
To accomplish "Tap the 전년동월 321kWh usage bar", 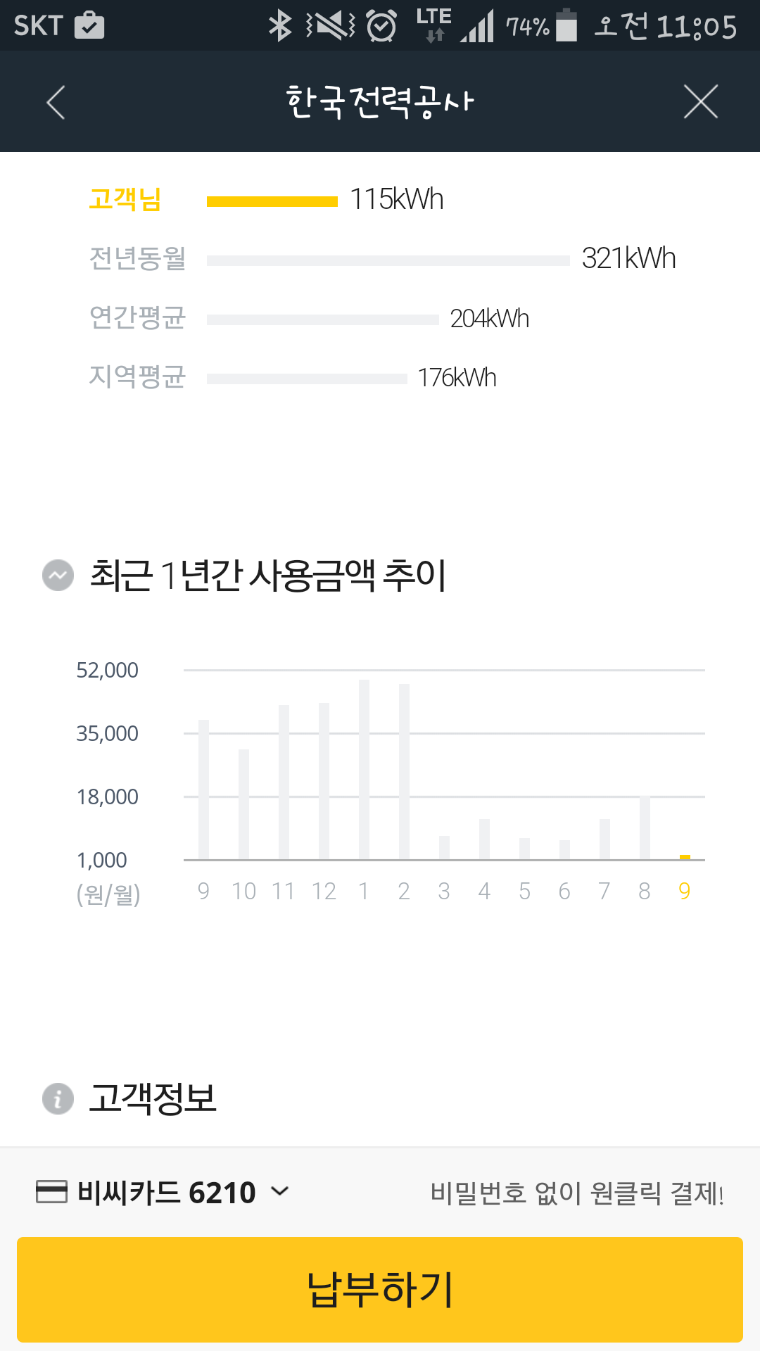I will [388, 260].
